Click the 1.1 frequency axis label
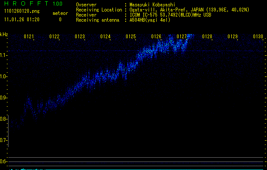The image size is (267, 170). [3, 55]
